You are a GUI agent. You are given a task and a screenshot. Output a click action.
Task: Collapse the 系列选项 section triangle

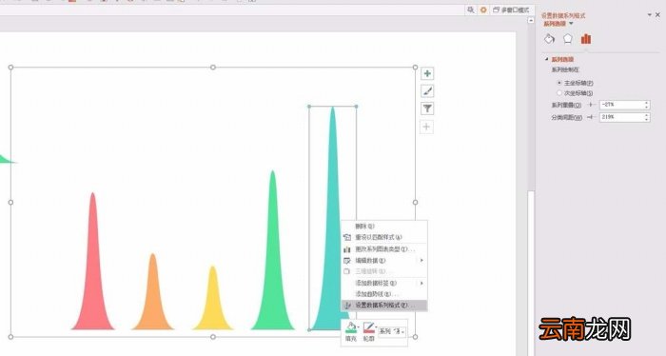click(547, 59)
